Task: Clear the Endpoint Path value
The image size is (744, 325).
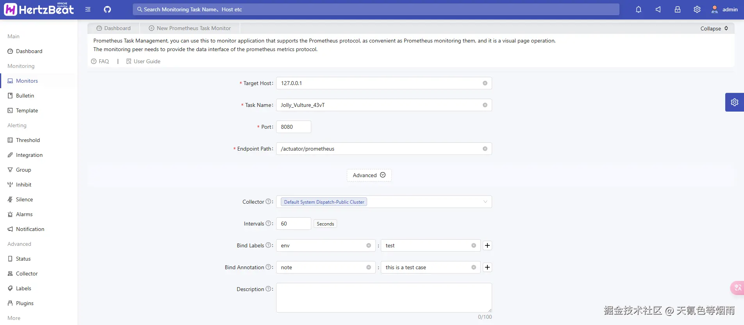Action: [485, 149]
